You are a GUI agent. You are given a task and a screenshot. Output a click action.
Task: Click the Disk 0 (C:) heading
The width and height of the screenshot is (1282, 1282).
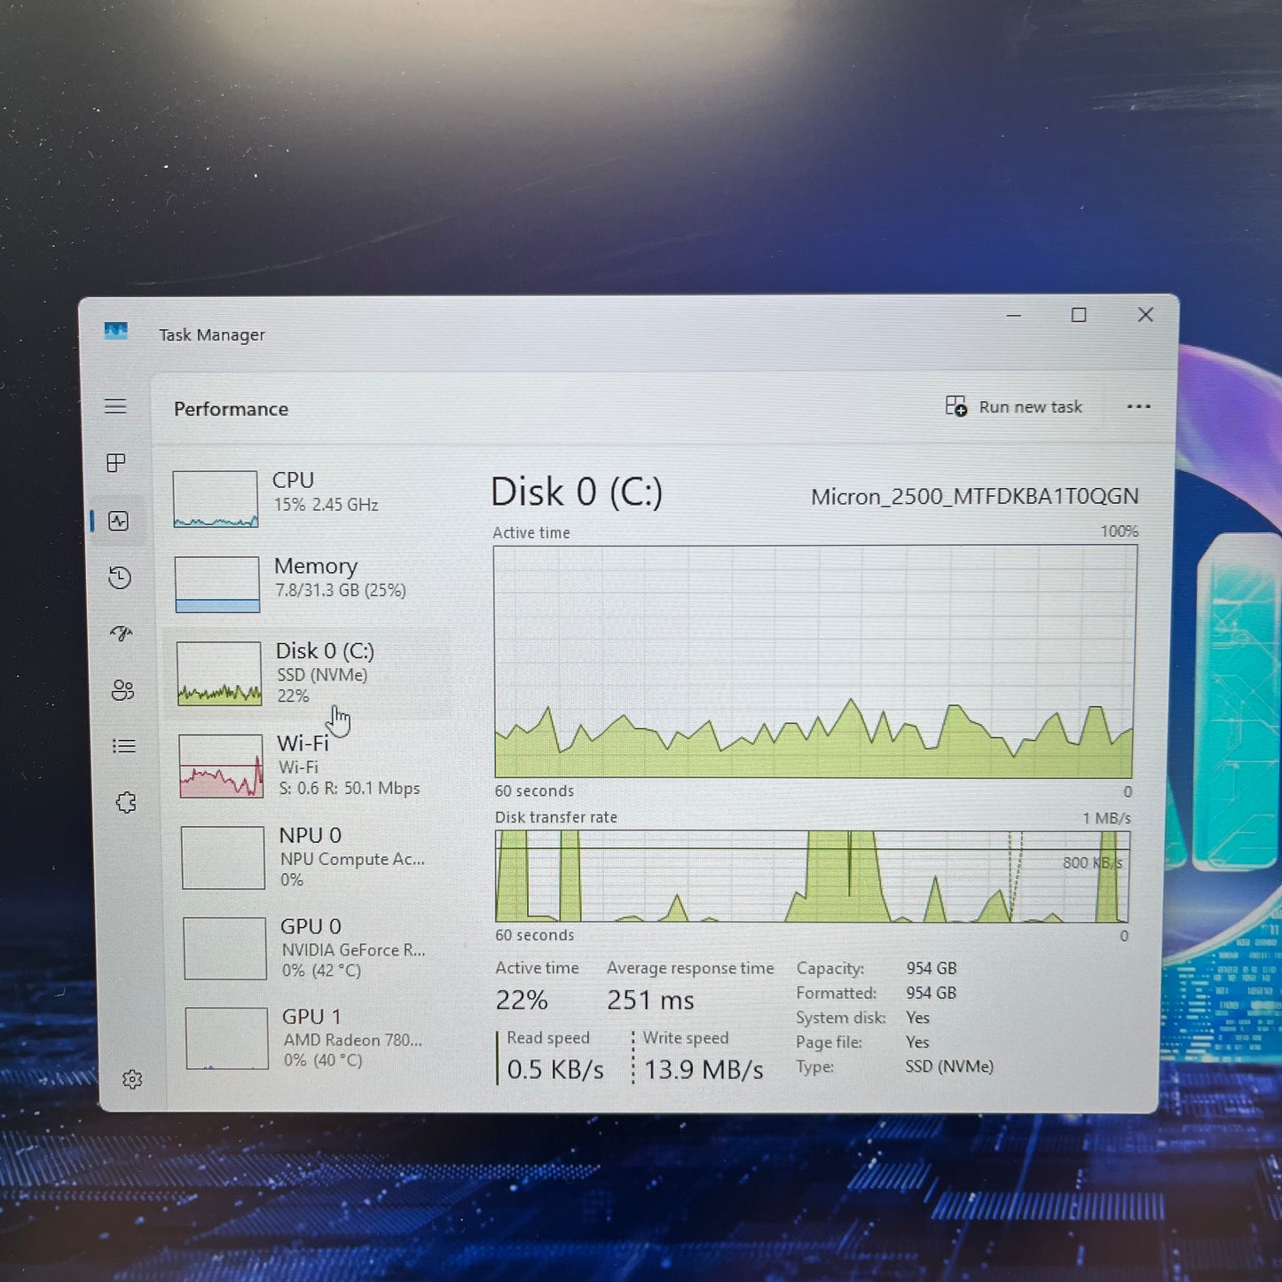coord(577,492)
